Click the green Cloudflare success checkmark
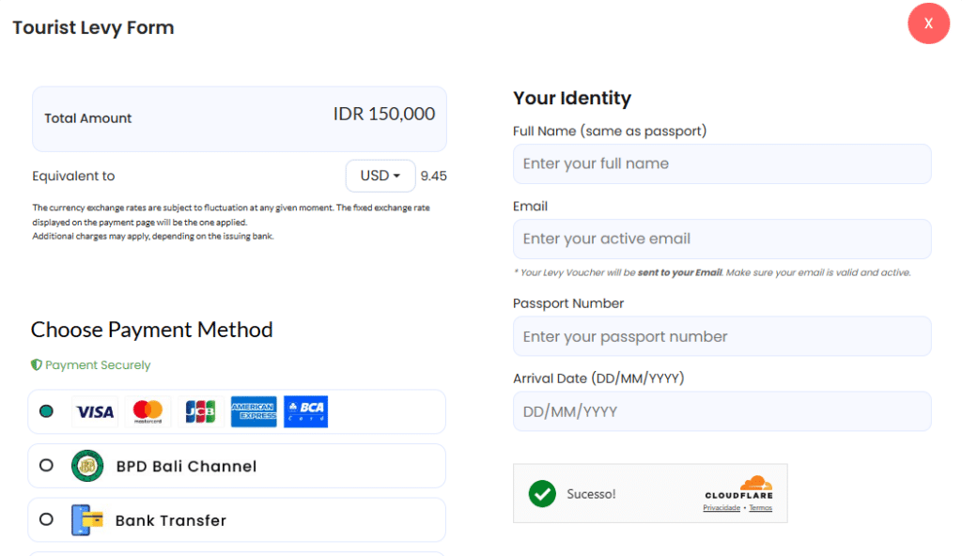The height and width of the screenshot is (556, 962). tap(542, 493)
